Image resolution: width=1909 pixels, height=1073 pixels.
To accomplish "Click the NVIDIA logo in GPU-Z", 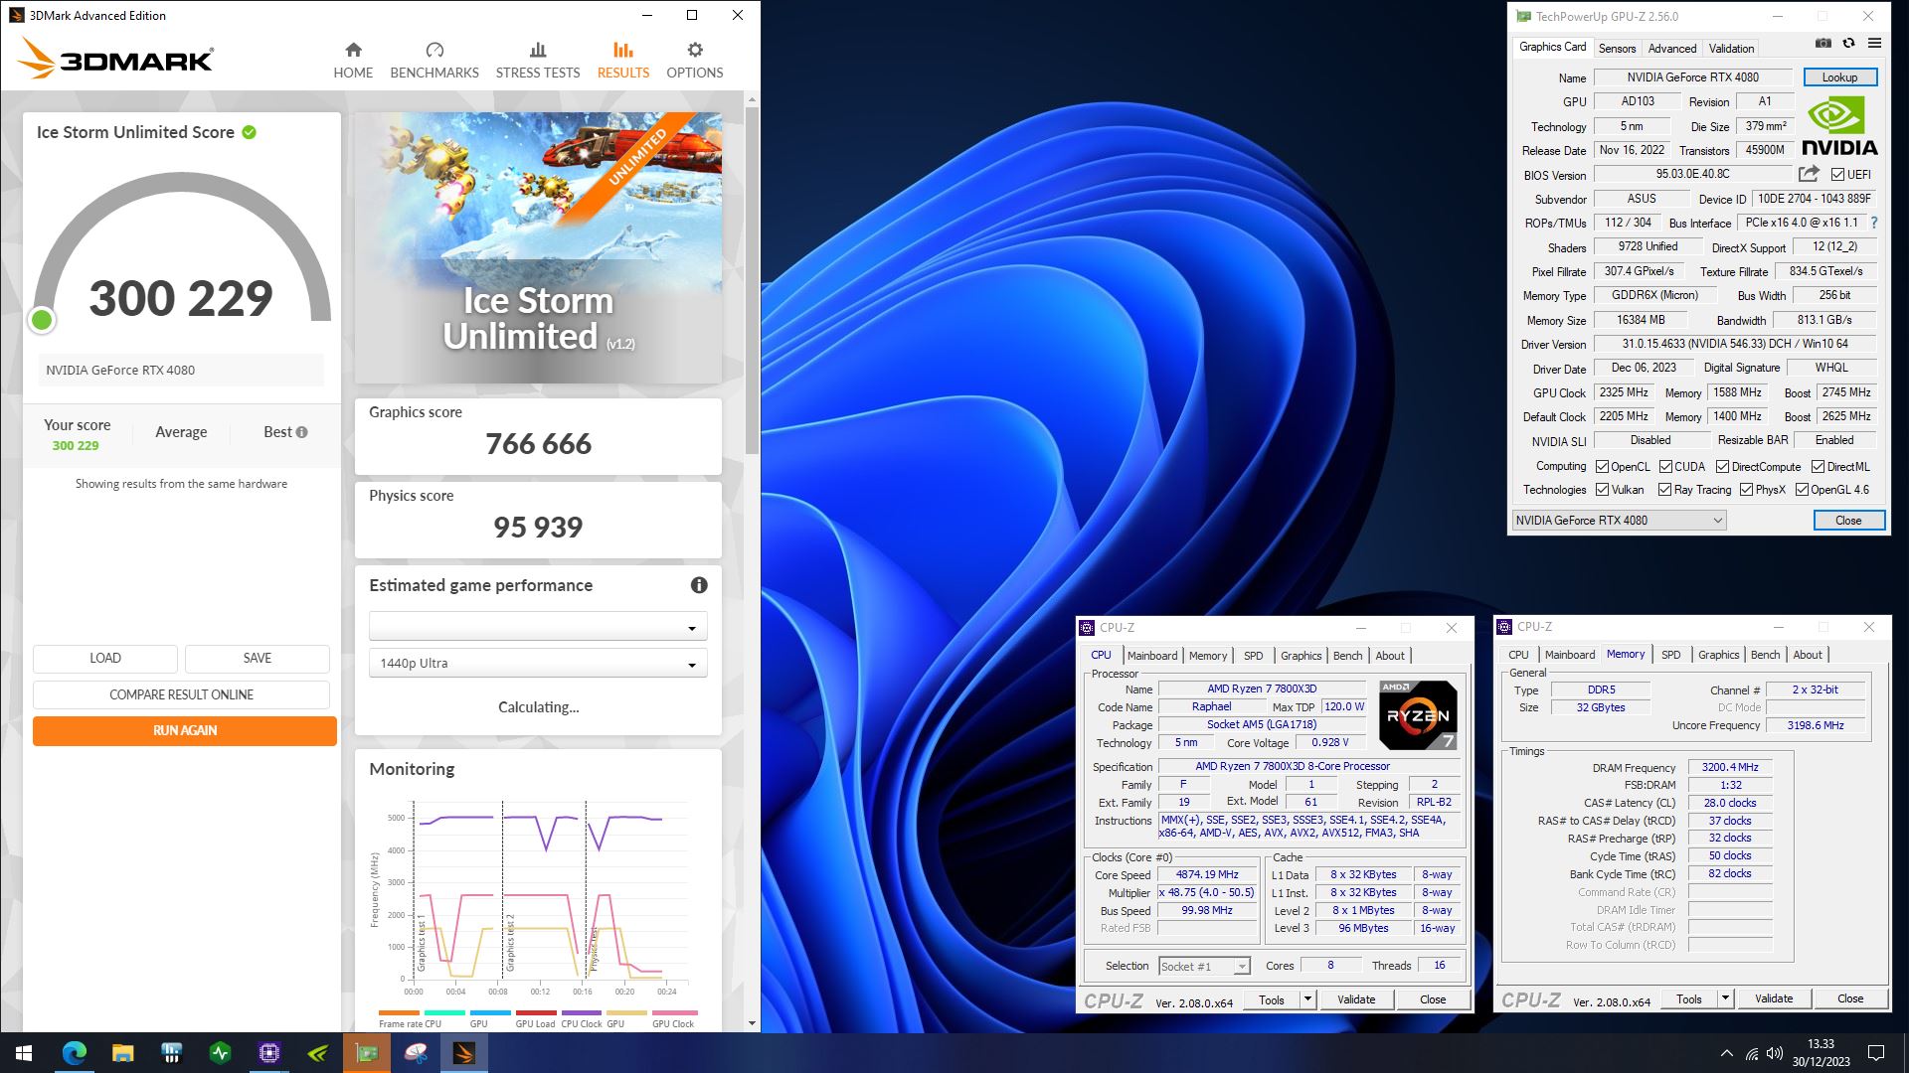I will click(x=1839, y=127).
